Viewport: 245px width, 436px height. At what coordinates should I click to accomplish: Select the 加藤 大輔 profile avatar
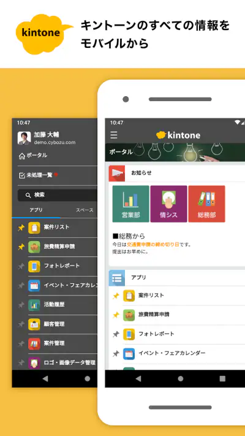tap(24, 138)
